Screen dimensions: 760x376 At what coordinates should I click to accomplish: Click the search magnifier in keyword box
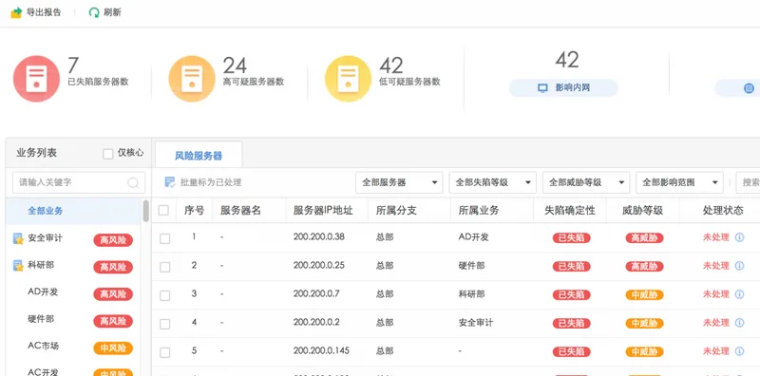tap(133, 182)
